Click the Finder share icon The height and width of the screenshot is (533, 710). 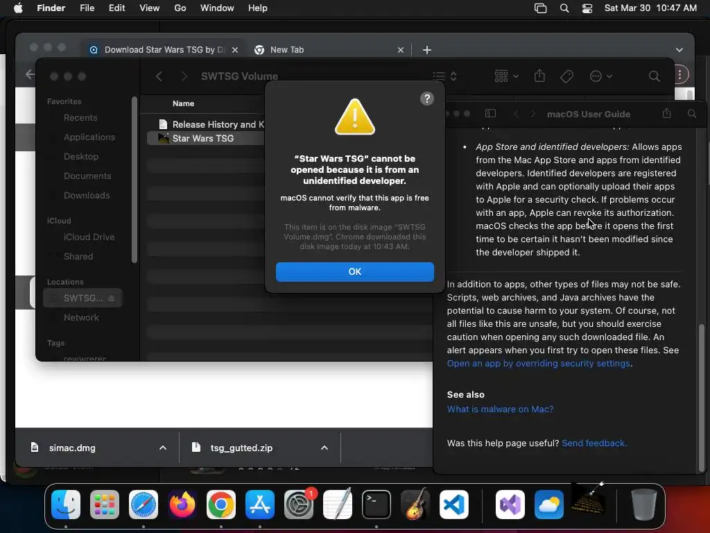pos(539,76)
